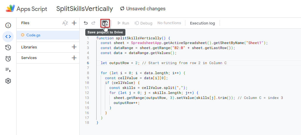
Task: Click line 10 if (cellValue) statement
Action: (122, 83)
